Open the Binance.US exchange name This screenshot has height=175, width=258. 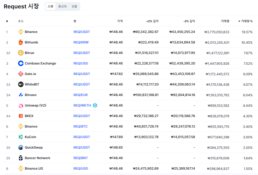pyautogui.click(x=34, y=168)
